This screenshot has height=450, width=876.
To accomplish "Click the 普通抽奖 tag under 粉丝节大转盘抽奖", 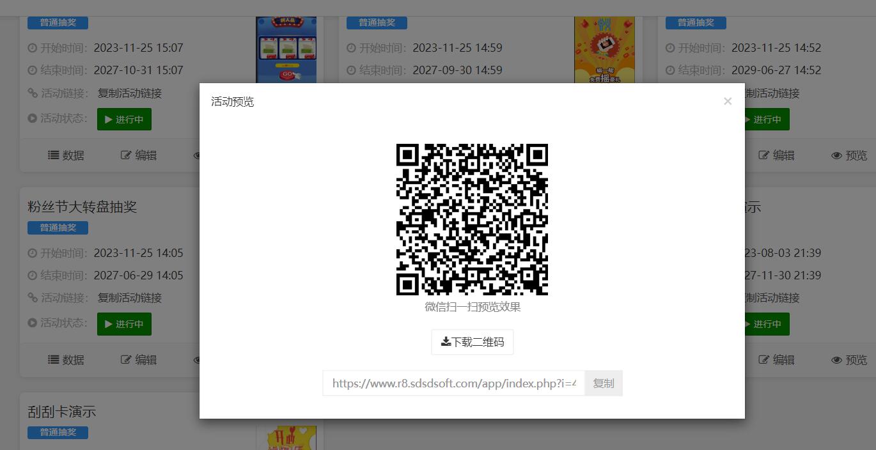I will tap(58, 228).
